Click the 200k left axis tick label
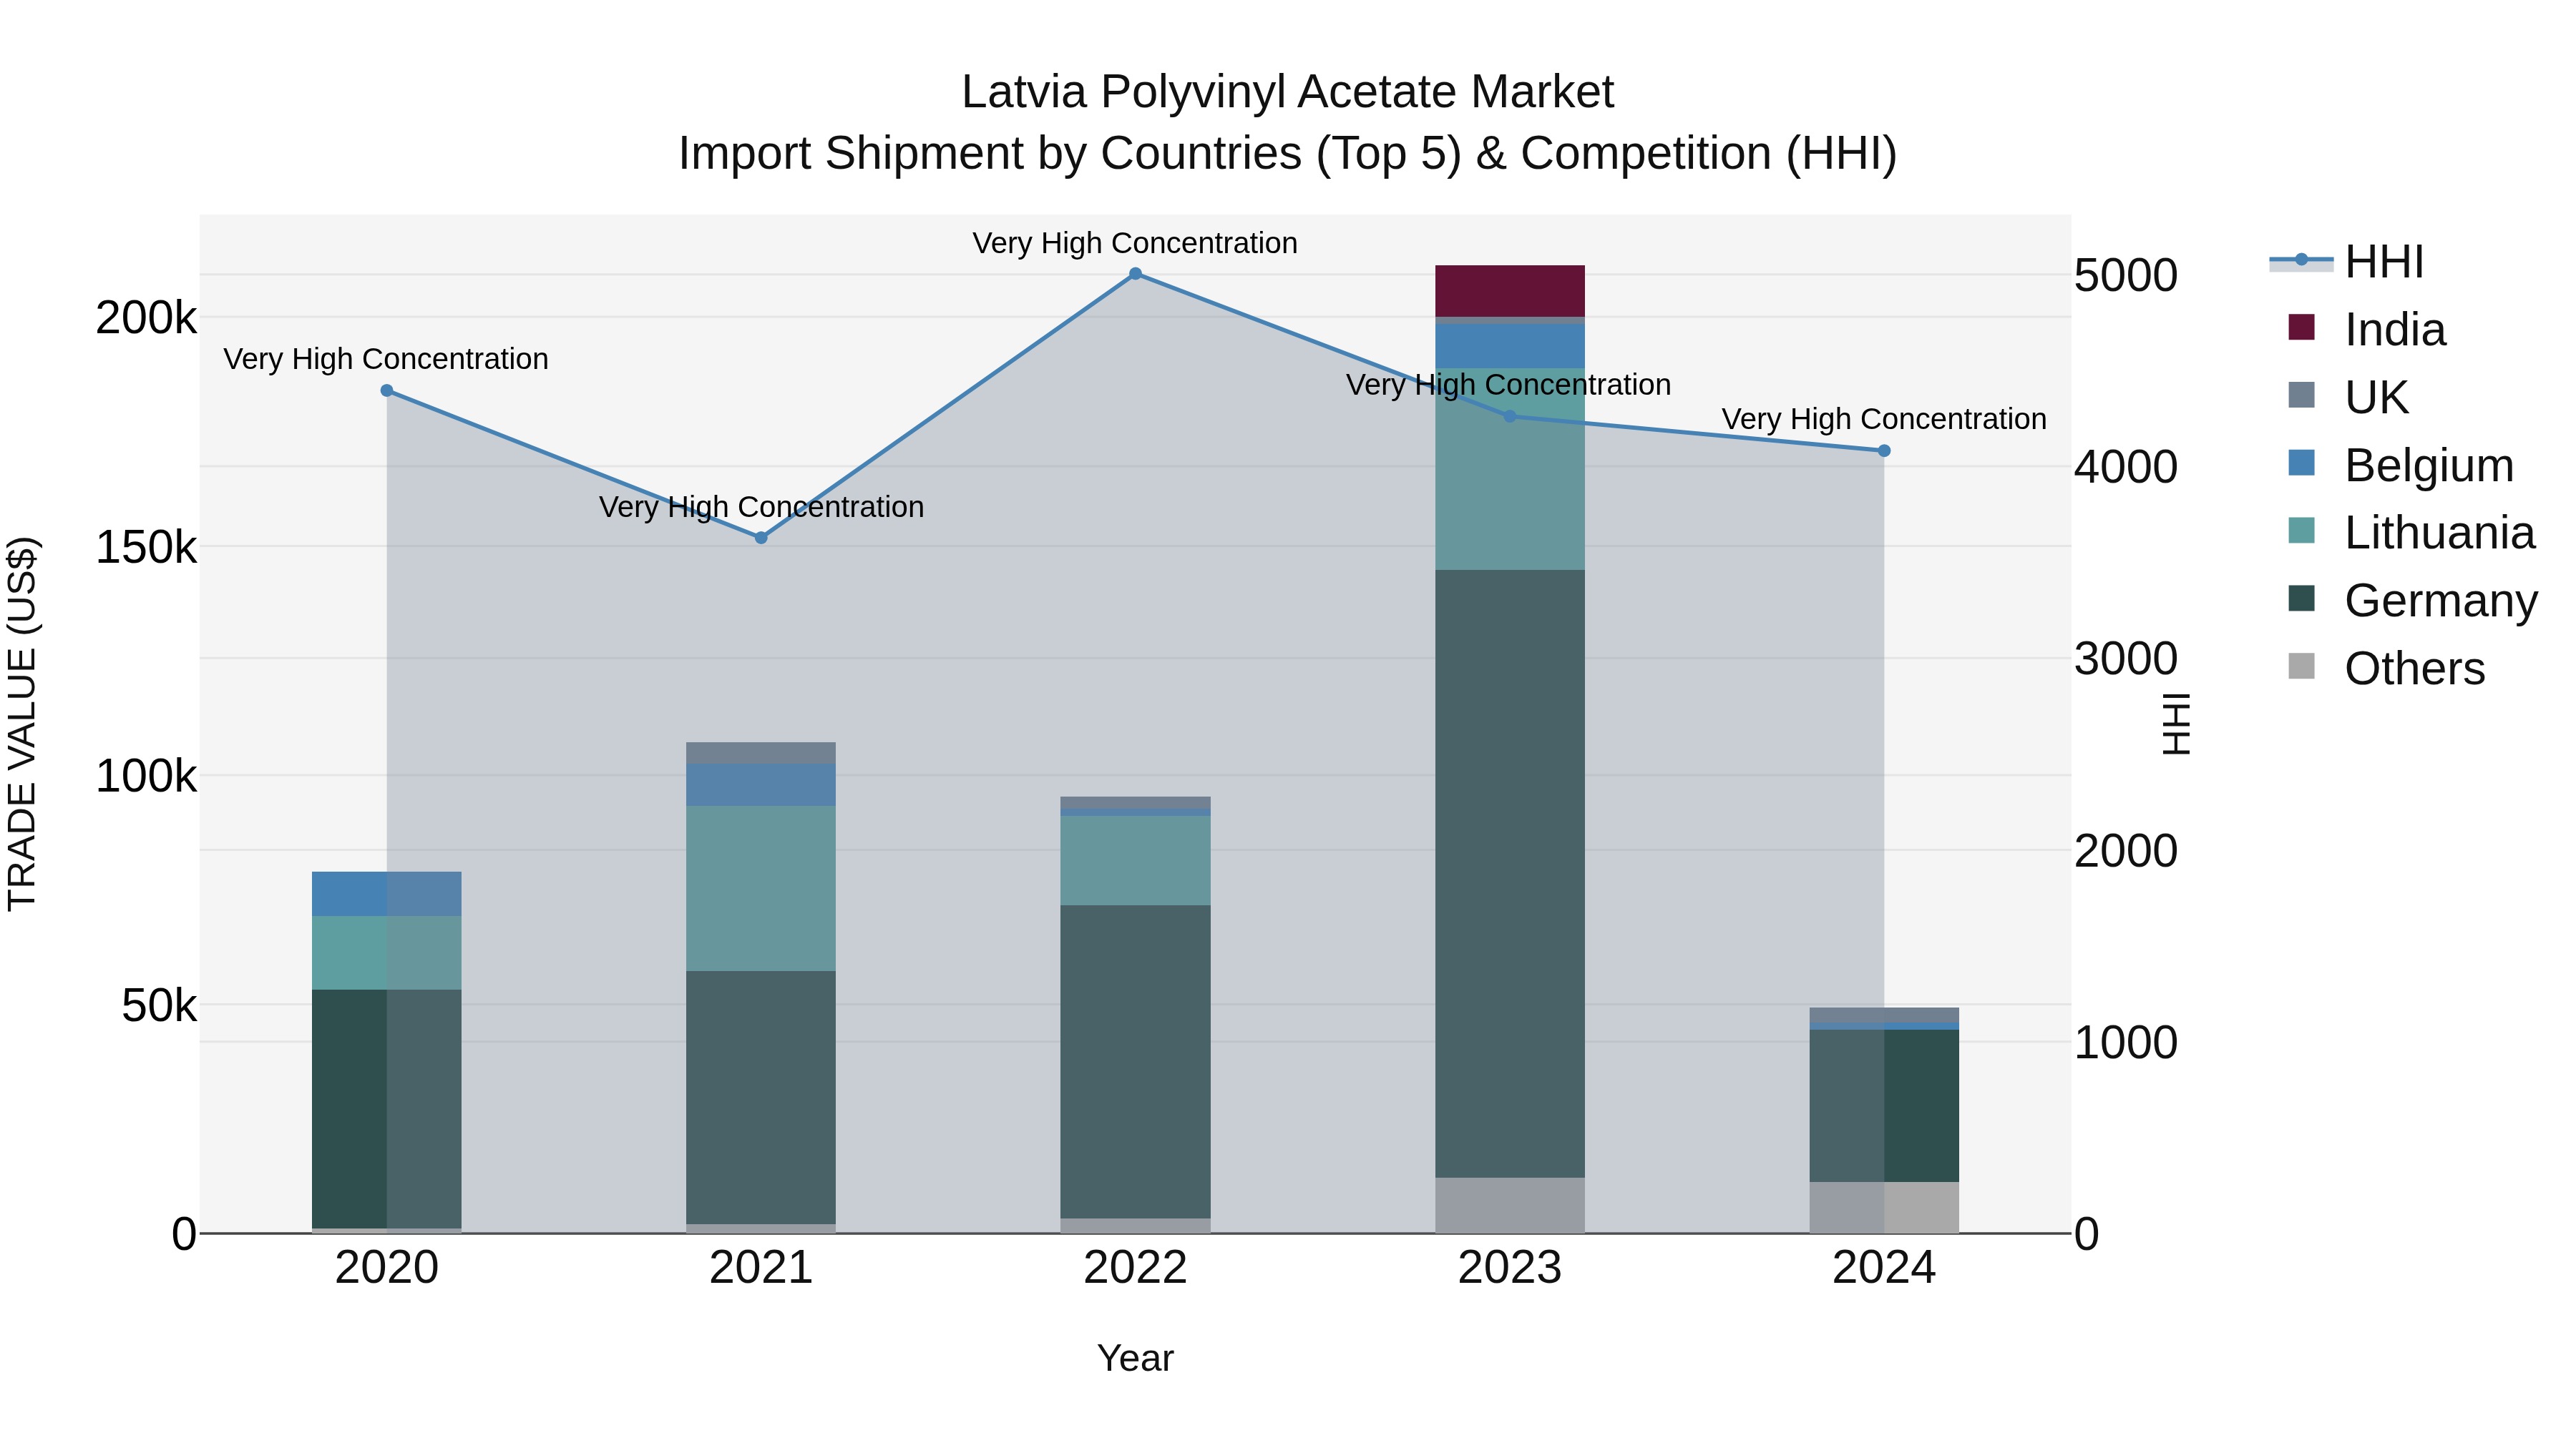Image resolution: width=2576 pixels, height=1448 pixels. click(x=146, y=317)
